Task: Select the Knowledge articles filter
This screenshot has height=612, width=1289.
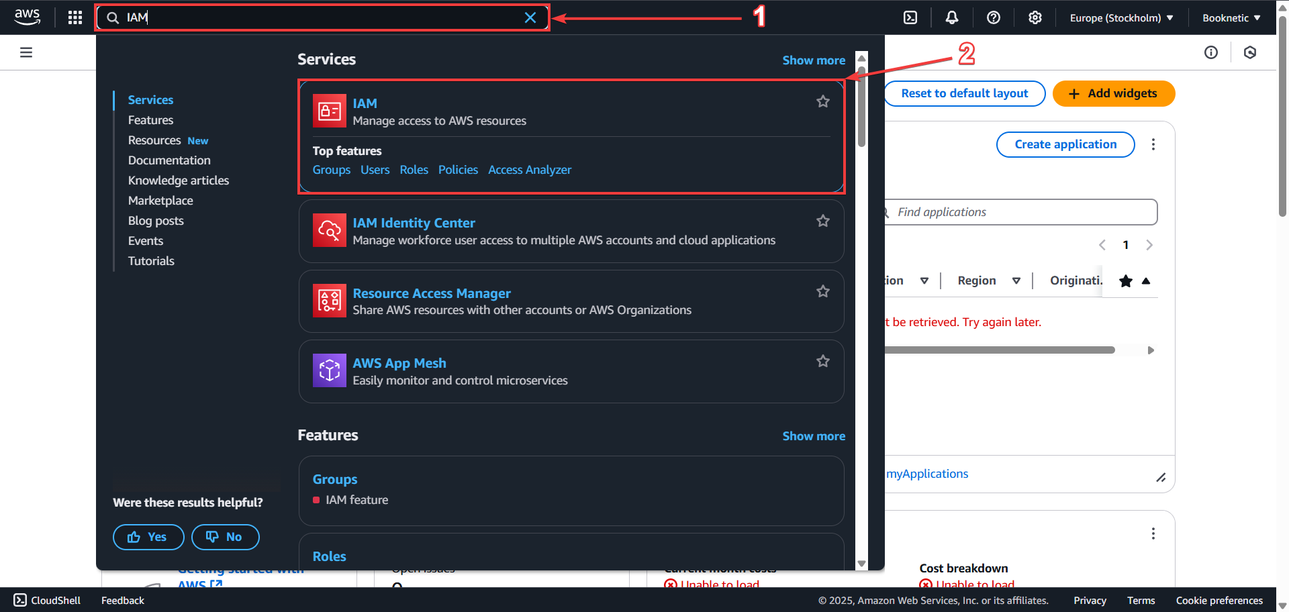Action: pyautogui.click(x=179, y=181)
